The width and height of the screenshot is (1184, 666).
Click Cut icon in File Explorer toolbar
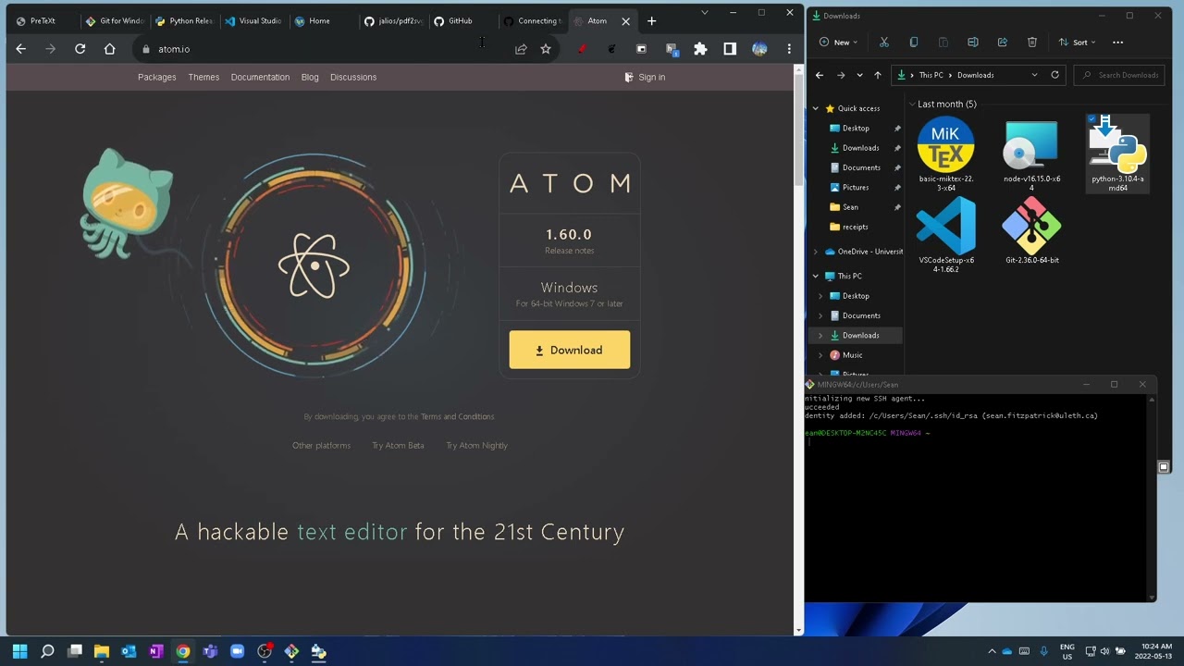click(884, 42)
